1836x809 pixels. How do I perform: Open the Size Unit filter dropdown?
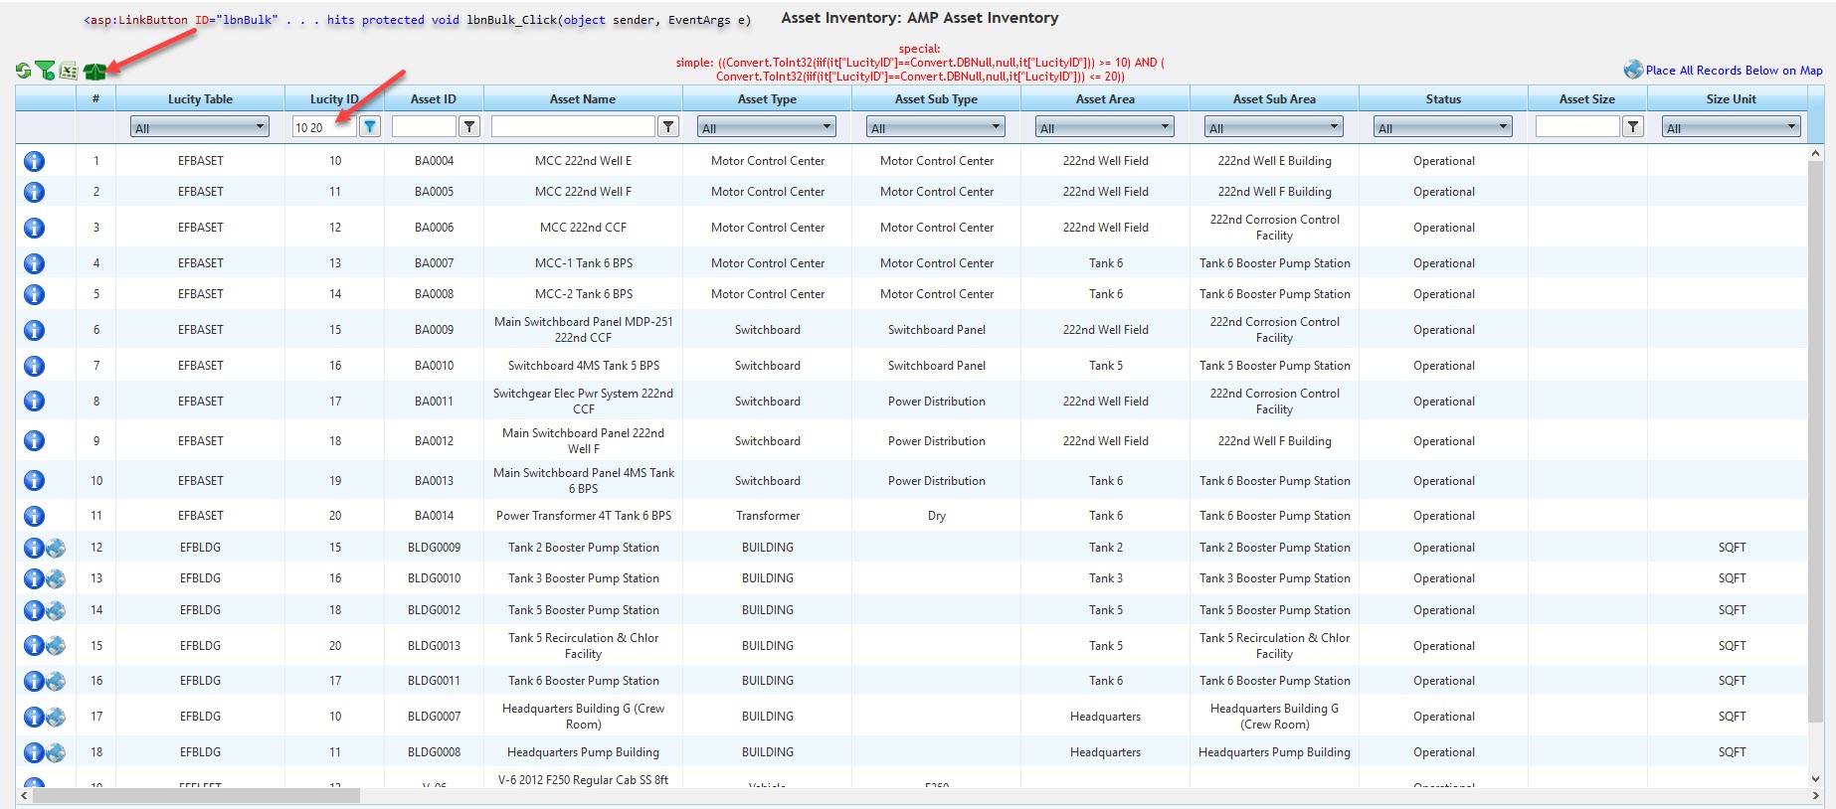1732,127
